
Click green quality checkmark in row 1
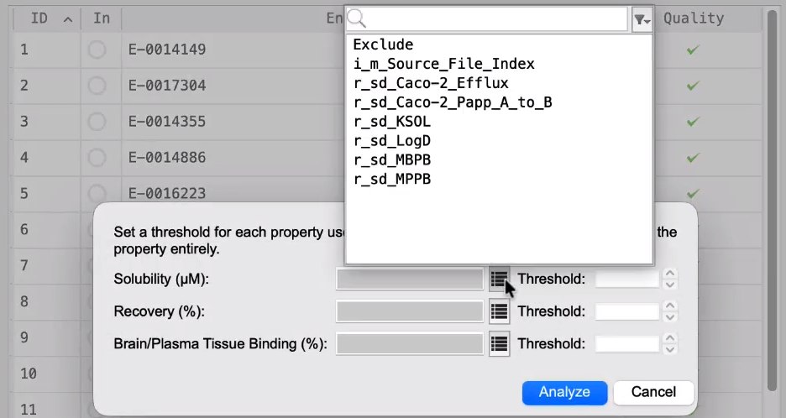(693, 50)
